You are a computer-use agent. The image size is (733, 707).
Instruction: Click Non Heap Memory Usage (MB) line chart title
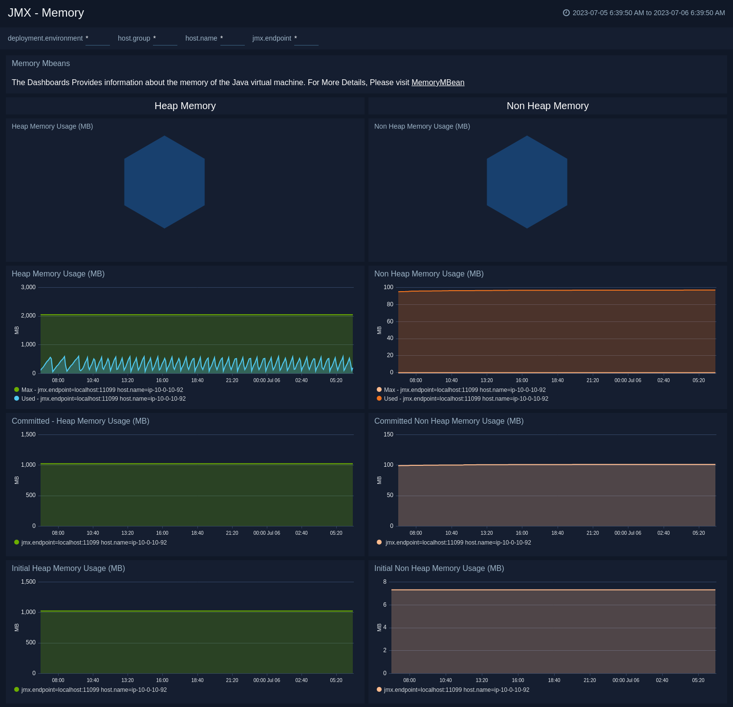429,274
